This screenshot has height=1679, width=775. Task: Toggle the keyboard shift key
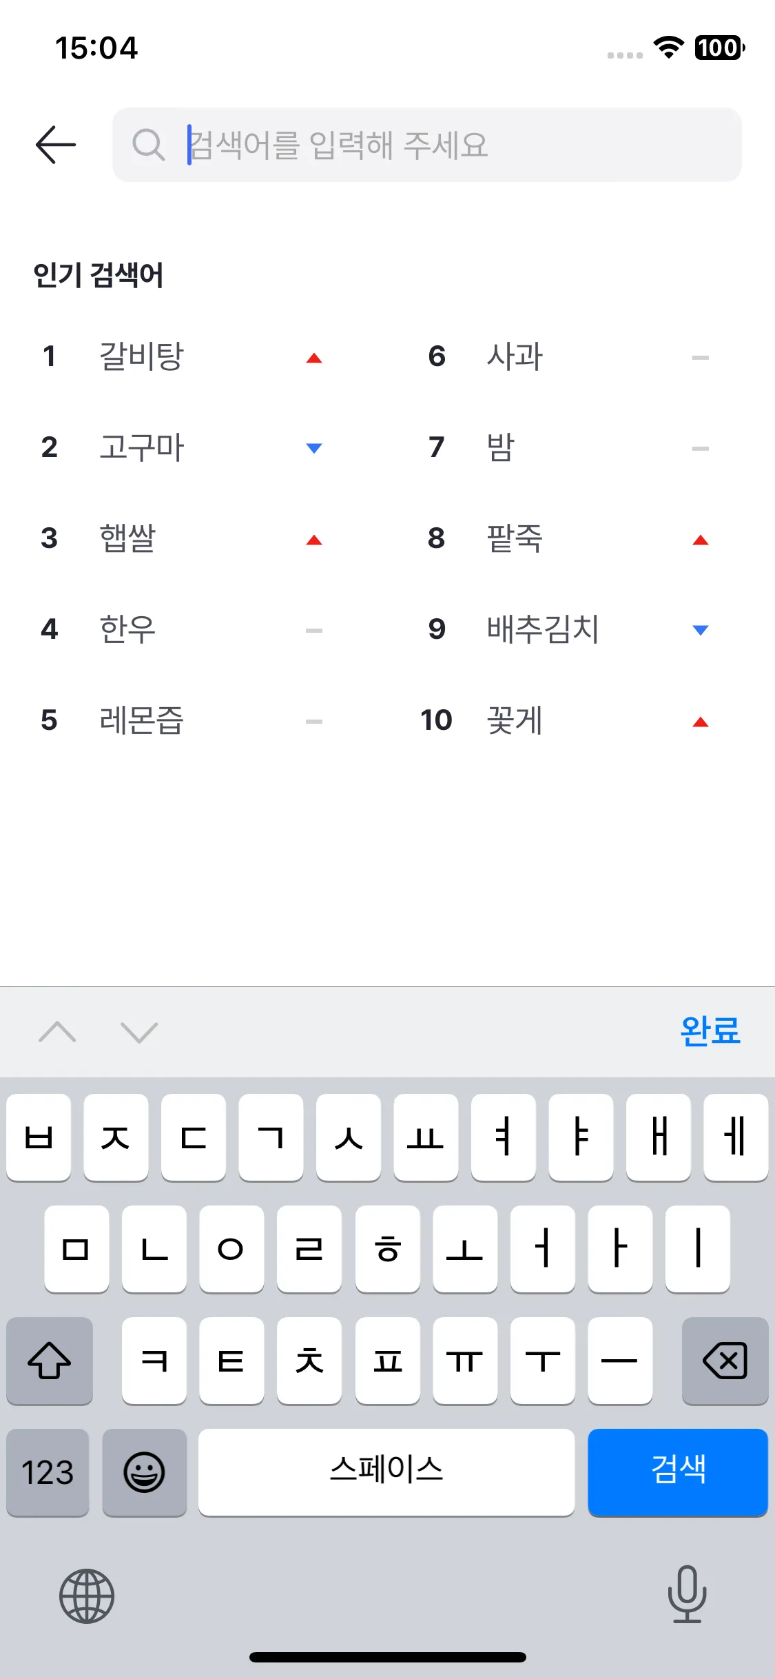point(50,1361)
